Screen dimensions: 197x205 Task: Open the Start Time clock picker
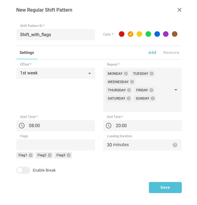tap(22, 126)
